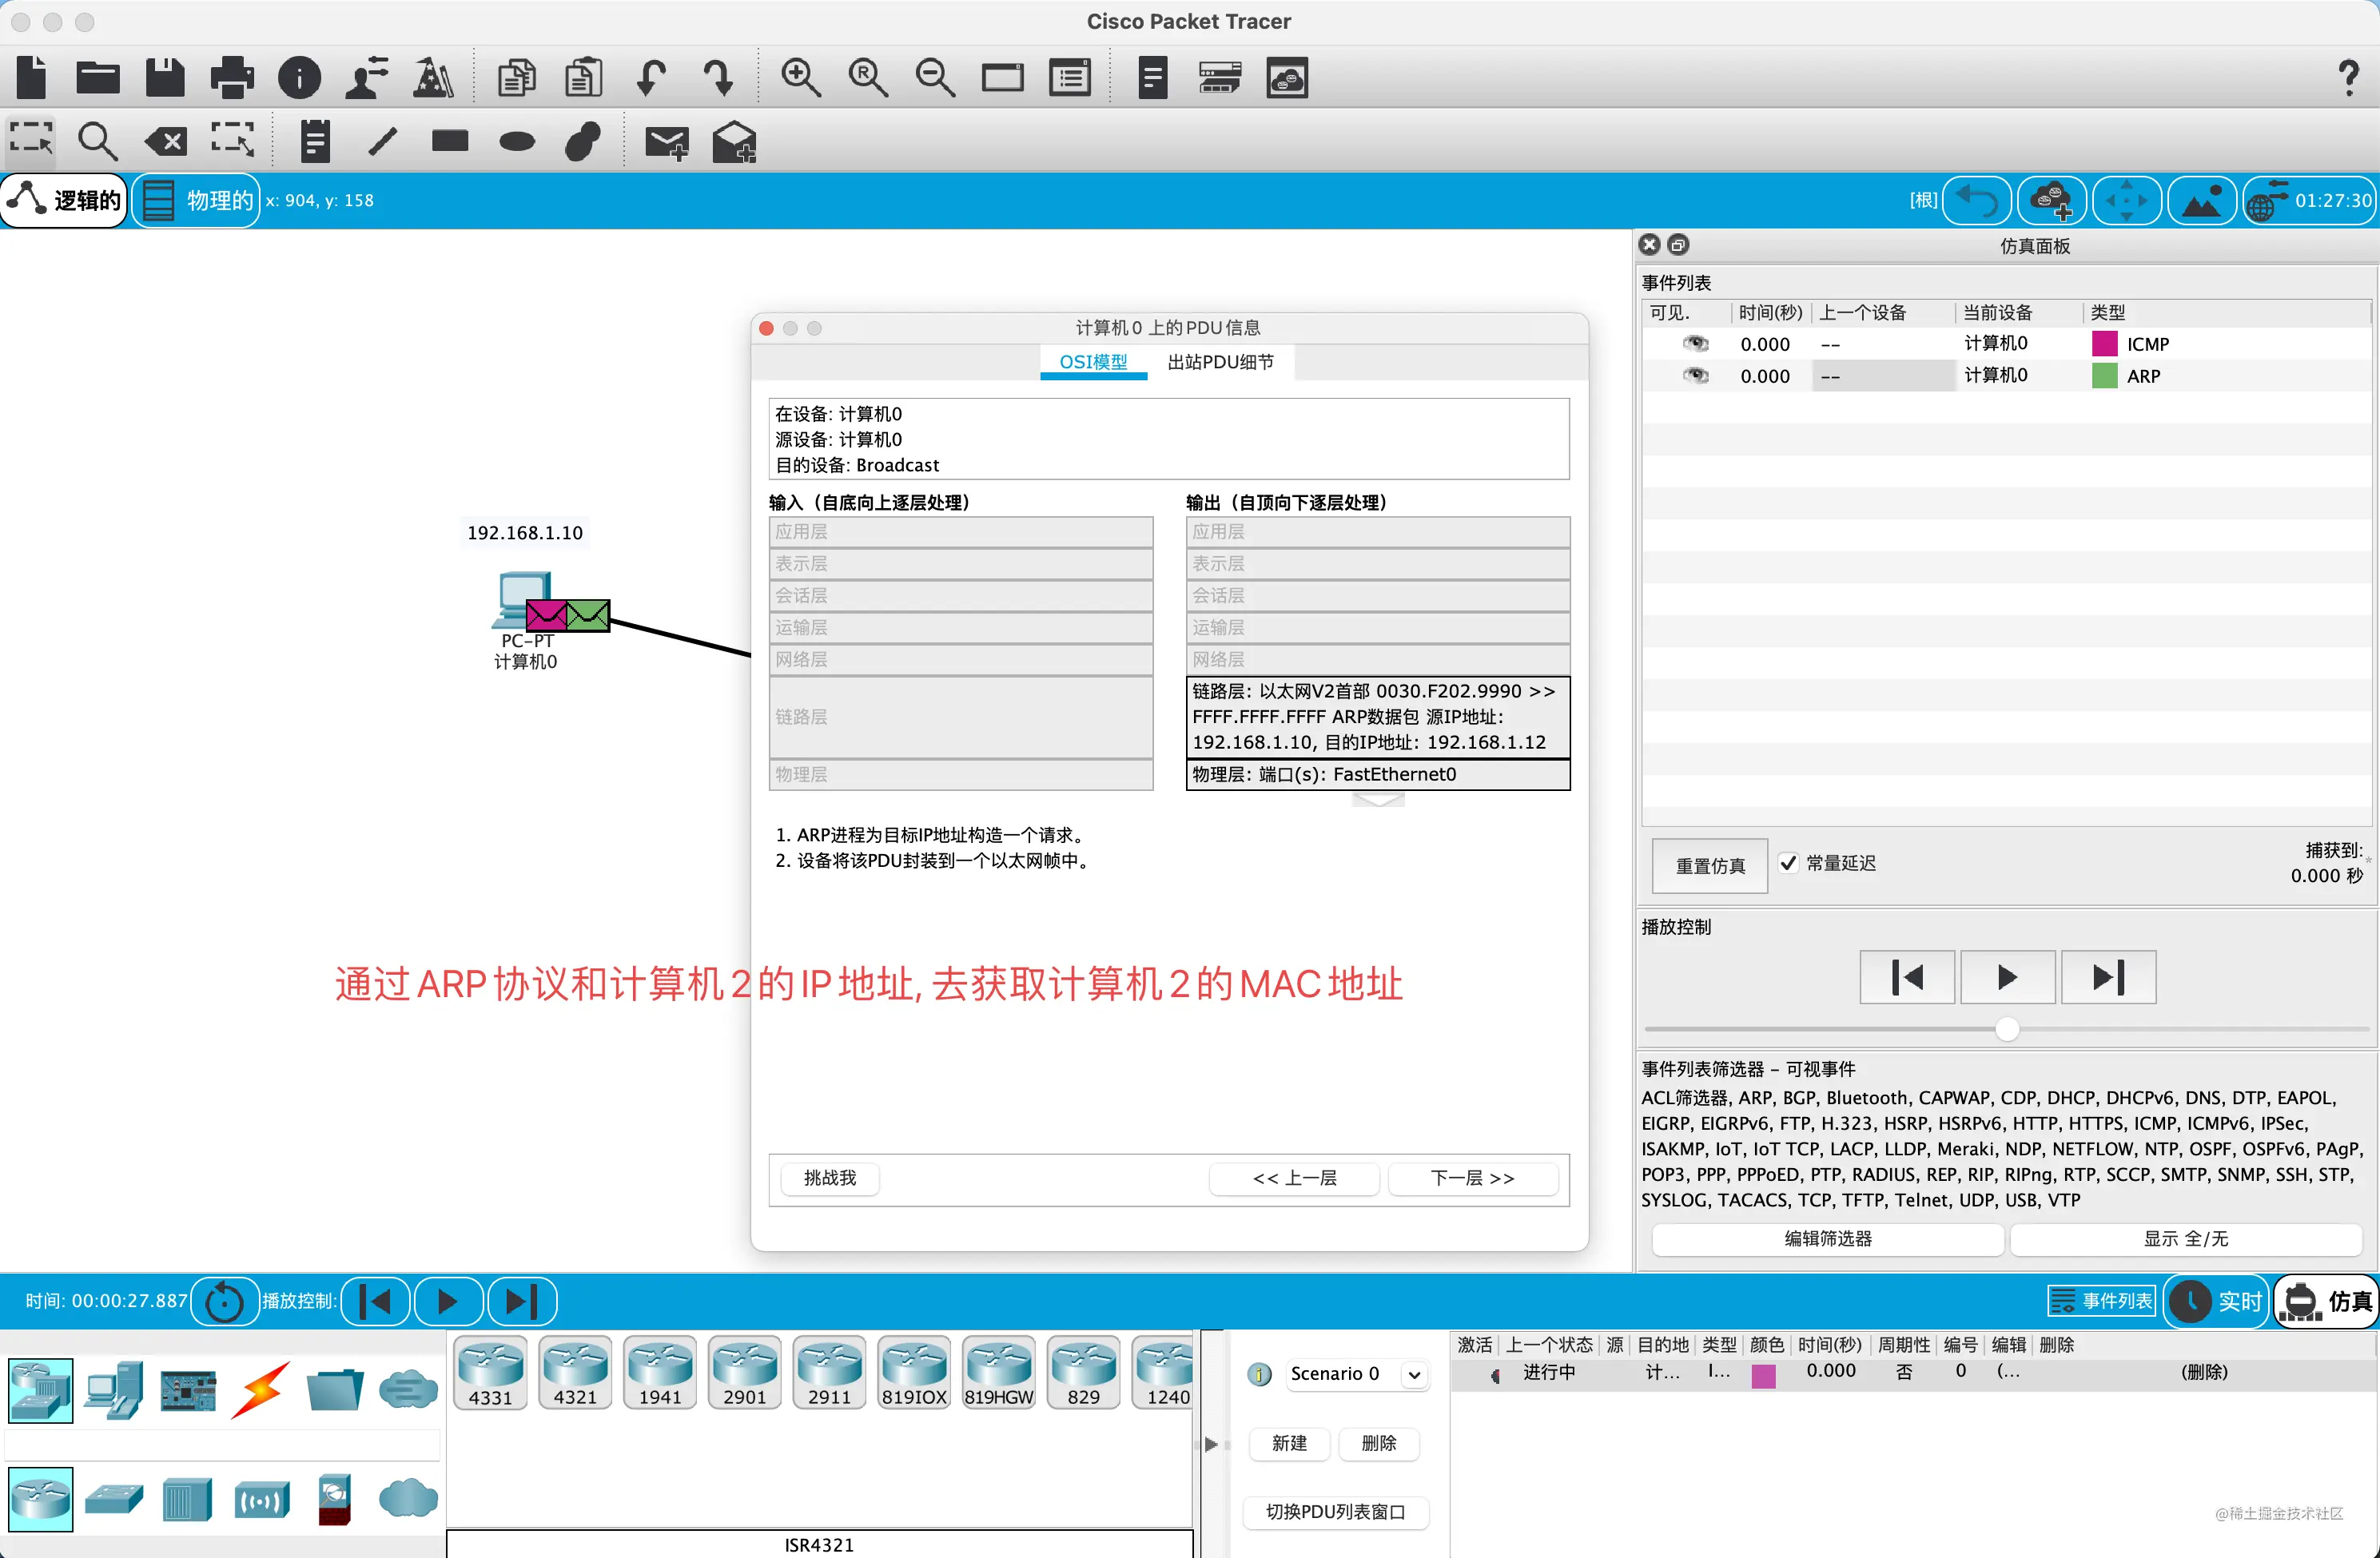Select the 物理层 FastEthernet0 output layer
Image resolution: width=2380 pixels, height=1558 pixels.
(1378, 774)
